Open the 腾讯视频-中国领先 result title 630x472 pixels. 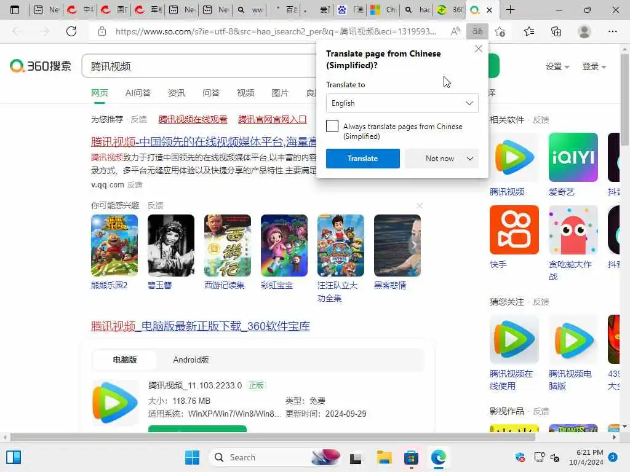(204, 142)
